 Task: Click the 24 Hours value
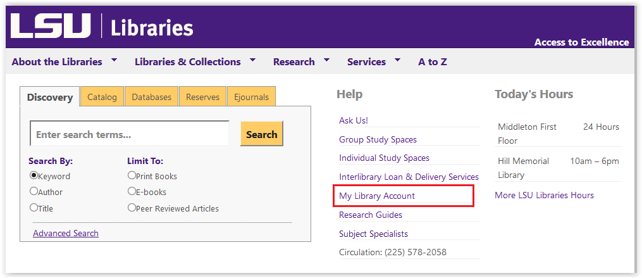pyautogui.click(x=601, y=127)
